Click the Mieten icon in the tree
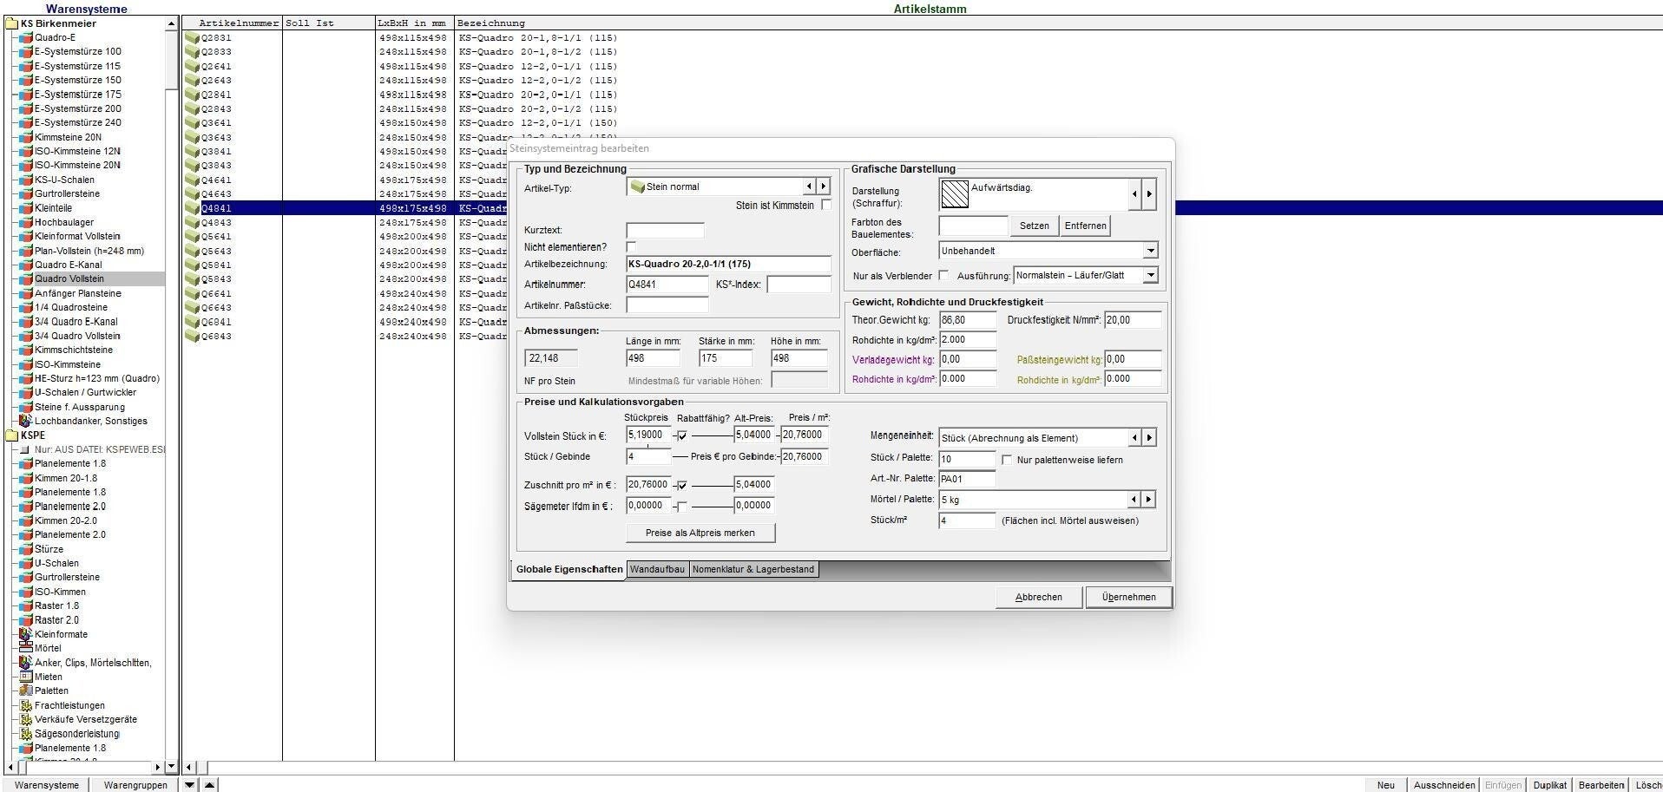This screenshot has height=792, width=1663. (25, 677)
